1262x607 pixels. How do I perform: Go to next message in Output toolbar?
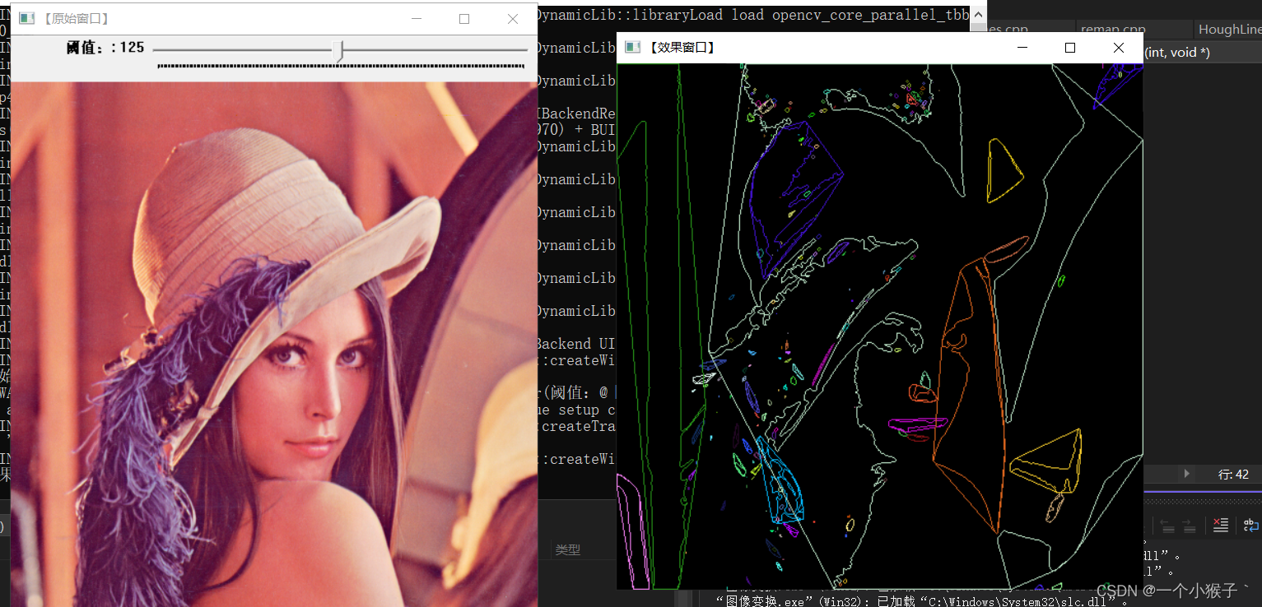pyautogui.click(x=1188, y=525)
